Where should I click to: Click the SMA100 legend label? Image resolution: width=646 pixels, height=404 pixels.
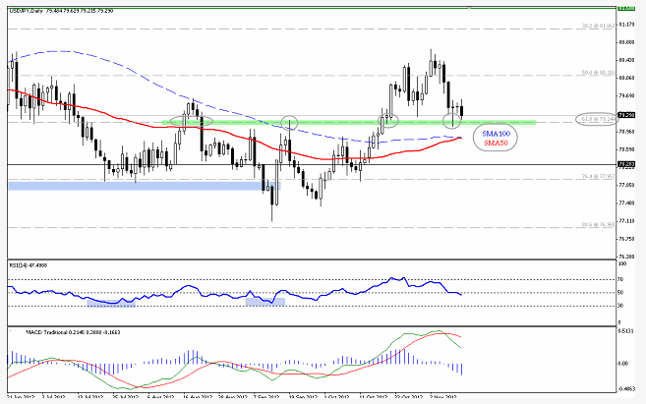pos(496,134)
